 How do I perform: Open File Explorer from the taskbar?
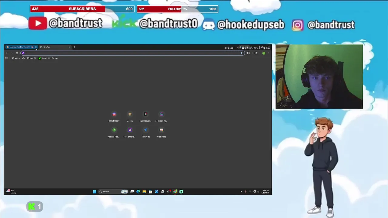(x=144, y=191)
